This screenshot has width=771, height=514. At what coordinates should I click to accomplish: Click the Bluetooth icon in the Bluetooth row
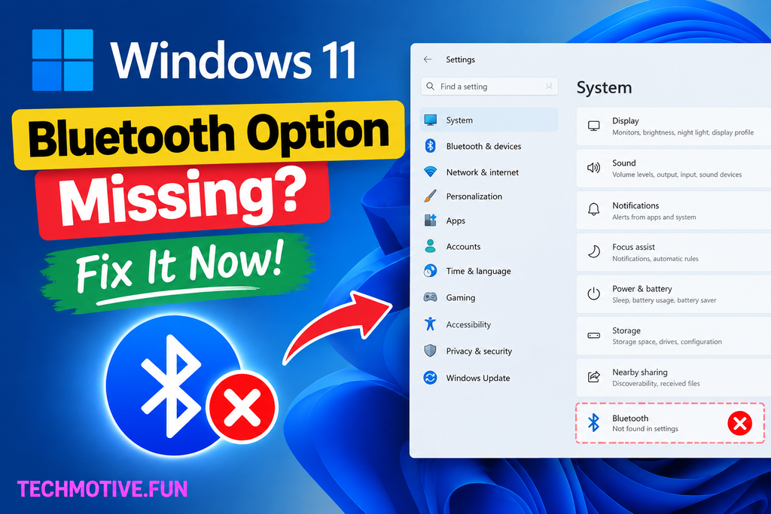pyautogui.click(x=594, y=423)
